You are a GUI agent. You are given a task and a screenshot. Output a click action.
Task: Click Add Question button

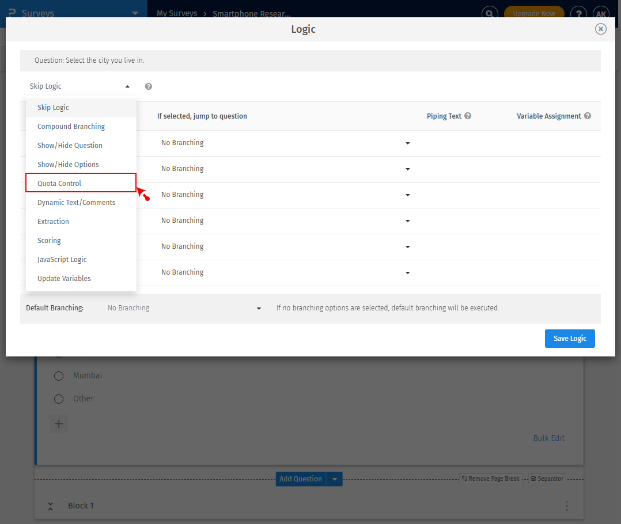(301, 479)
